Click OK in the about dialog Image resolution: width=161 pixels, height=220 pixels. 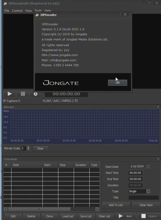(117, 83)
